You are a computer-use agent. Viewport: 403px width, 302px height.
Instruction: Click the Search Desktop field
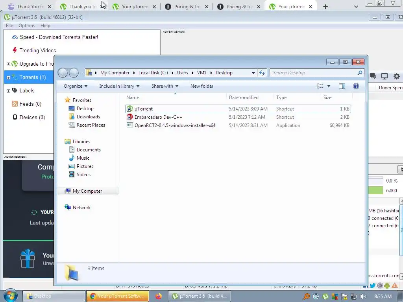[317, 73]
